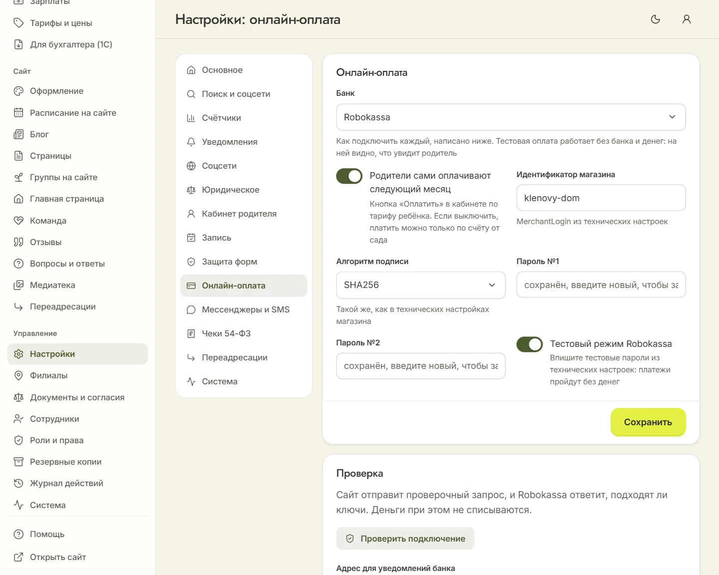Focus Идентификатор магазина field klenovy-dom

pyautogui.click(x=601, y=198)
